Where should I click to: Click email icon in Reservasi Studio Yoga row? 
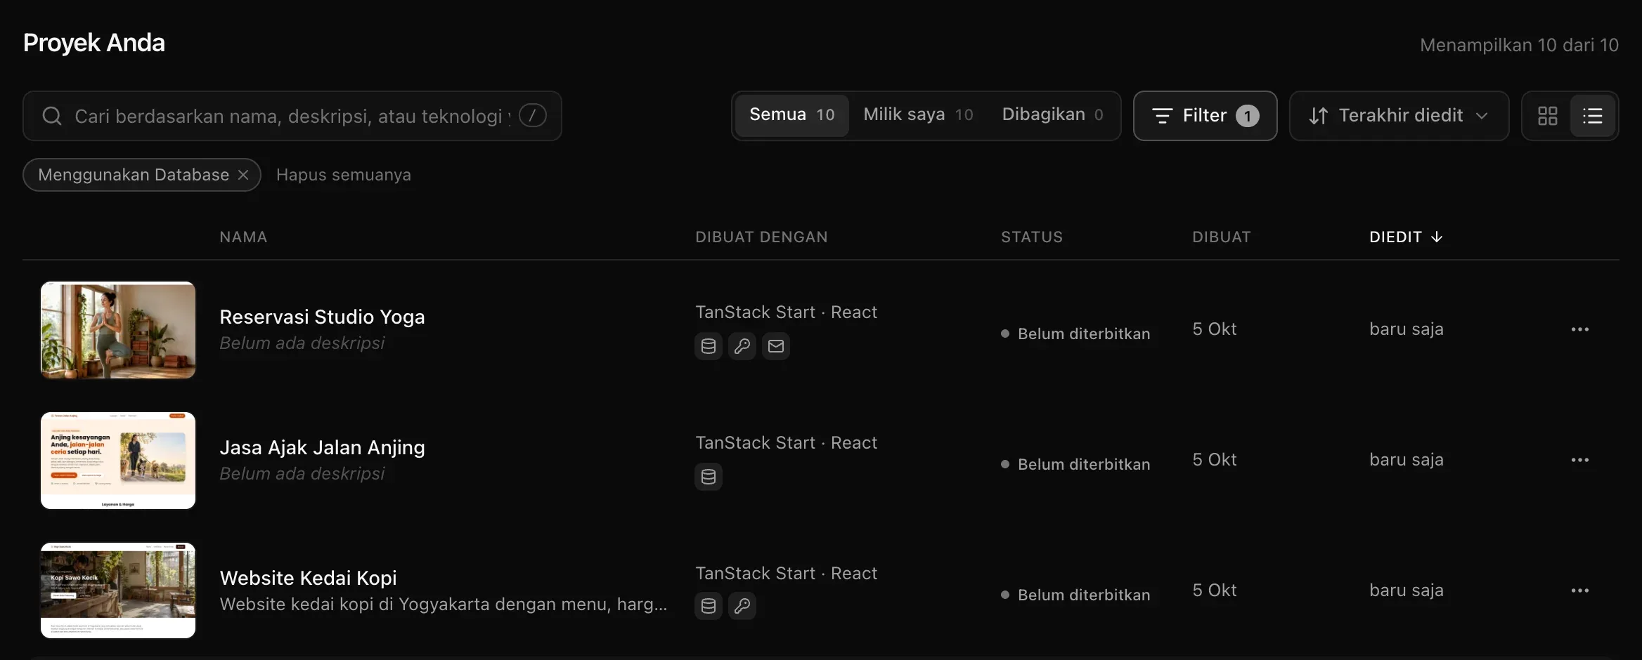click(776, 346)
